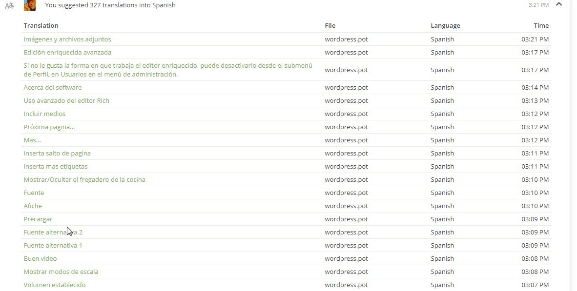Click Spanish in the 'Incluir medios' row

tap(442, 114)
